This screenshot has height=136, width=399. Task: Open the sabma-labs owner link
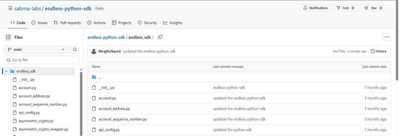[28, 8]
